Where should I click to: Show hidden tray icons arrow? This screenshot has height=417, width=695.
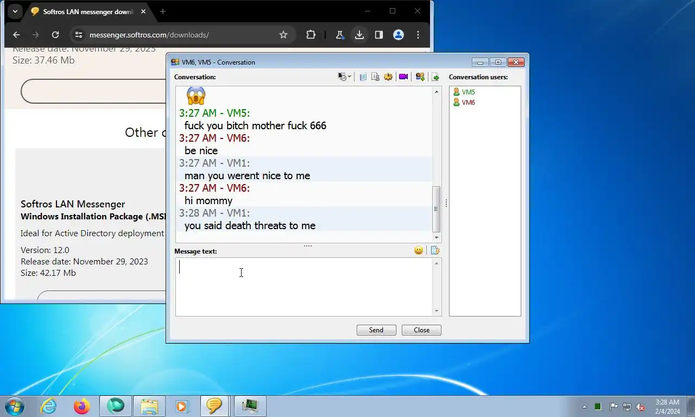click(x=584, y=407)
